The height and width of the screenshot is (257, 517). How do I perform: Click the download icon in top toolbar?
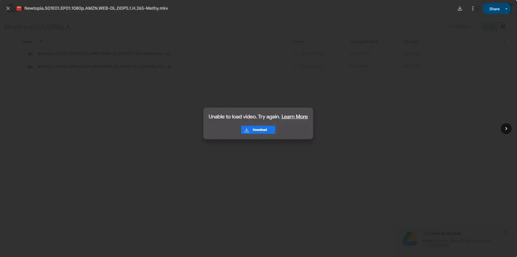point(460,8)
